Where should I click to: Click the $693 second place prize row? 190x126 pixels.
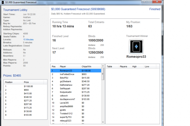tap(26, 90)
